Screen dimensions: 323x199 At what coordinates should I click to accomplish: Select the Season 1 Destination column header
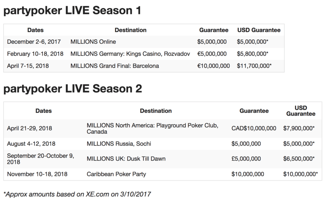(x=130, y=30)
